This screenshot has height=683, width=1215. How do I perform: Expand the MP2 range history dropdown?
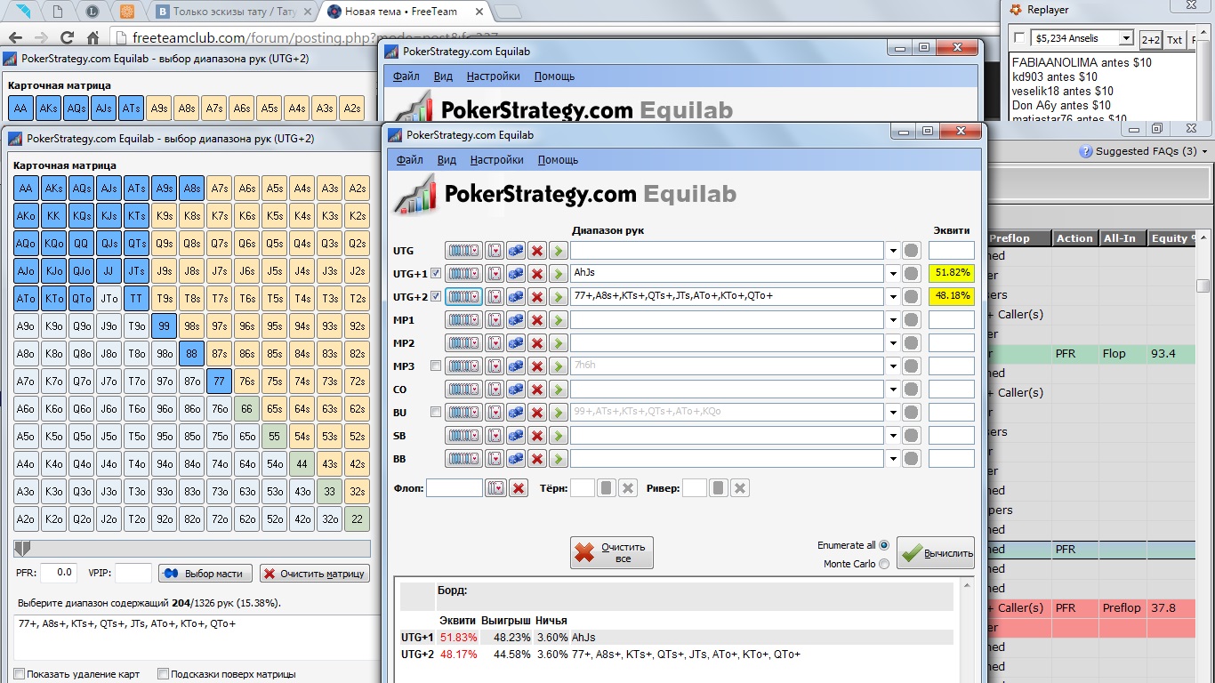893,343
